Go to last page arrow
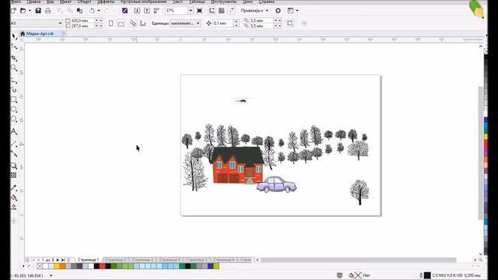 [63, 260]
